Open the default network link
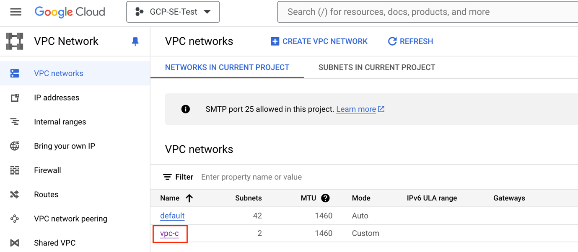This screenshot has width=578, height=252. coord(172,216)
